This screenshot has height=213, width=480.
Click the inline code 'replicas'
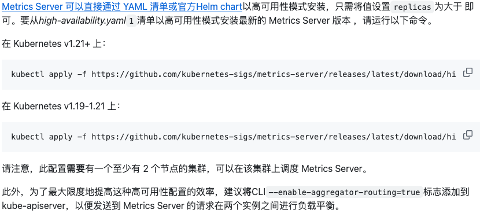(x=412, y=7)
